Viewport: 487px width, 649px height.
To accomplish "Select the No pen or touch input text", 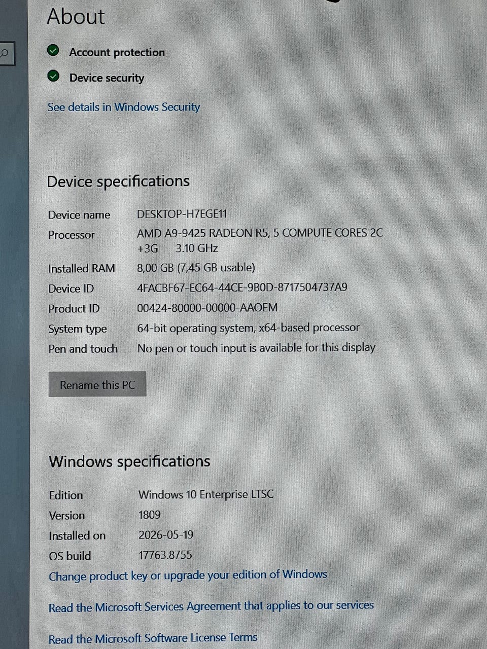I will coord(256,348).
